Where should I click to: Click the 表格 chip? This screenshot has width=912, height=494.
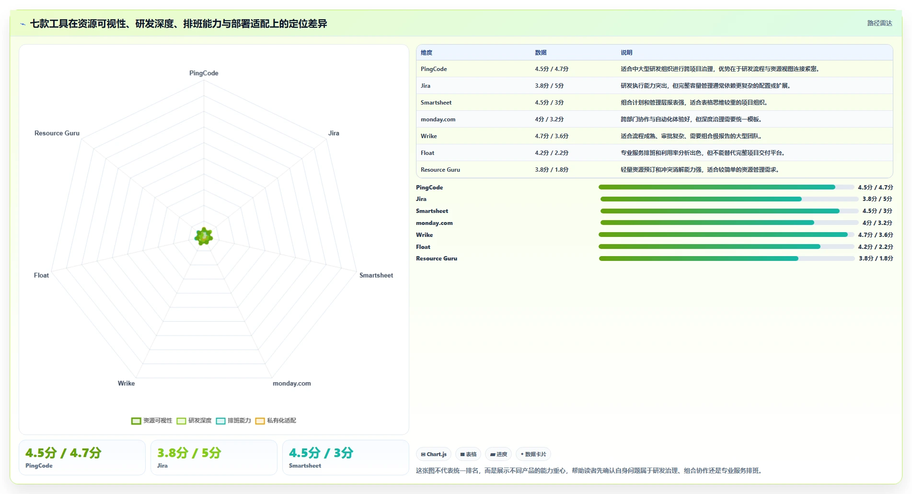click(x=468, y=454)
